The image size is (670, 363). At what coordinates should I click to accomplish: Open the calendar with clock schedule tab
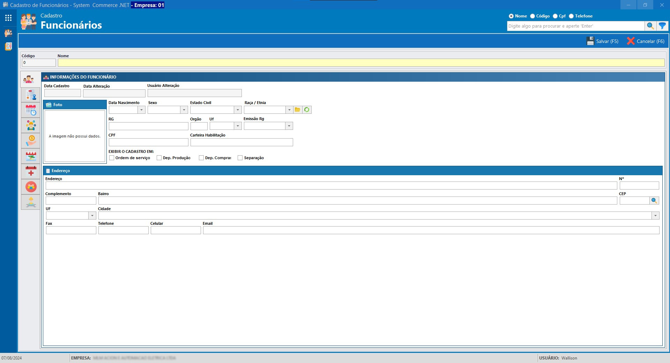coord(31,110)
